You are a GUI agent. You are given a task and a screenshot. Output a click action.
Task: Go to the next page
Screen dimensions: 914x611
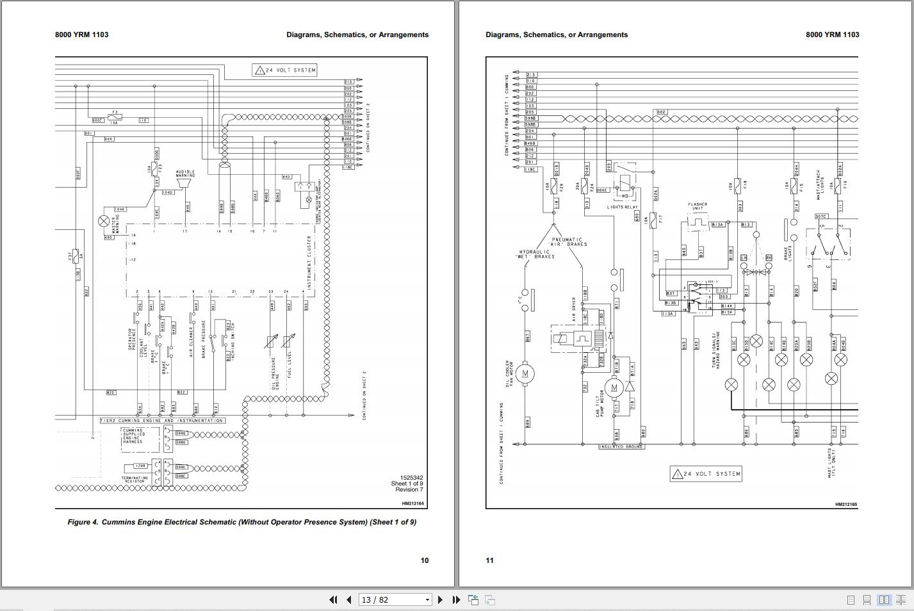(440, 600)
